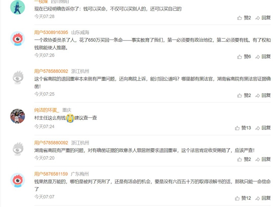Like 纯洁的坏蛋_'s comment with 13 likes
This screenshot has width=280, height=207.
(x=243, y=128)
